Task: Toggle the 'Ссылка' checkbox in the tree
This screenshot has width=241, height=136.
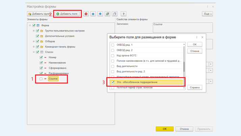Action: pyautogui.click(x=41, y=79)
